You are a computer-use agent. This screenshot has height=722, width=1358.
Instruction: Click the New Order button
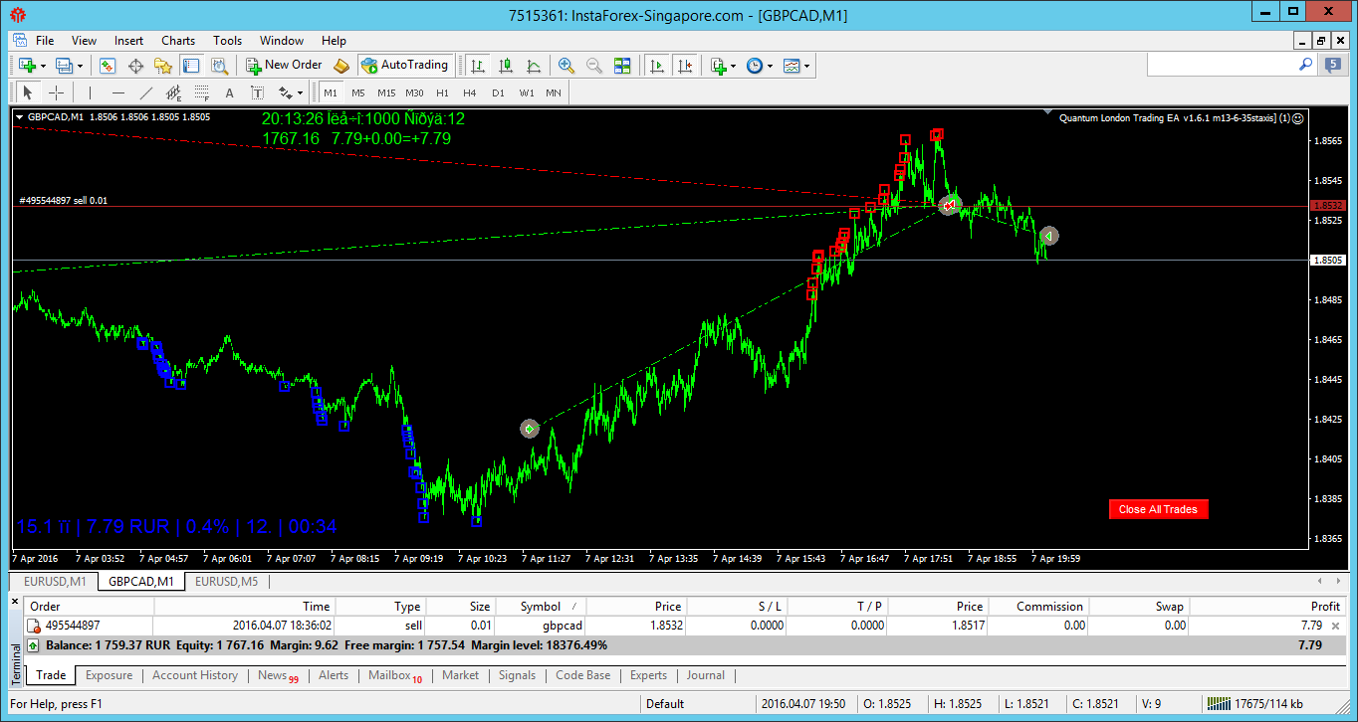(x=285, y=65)
